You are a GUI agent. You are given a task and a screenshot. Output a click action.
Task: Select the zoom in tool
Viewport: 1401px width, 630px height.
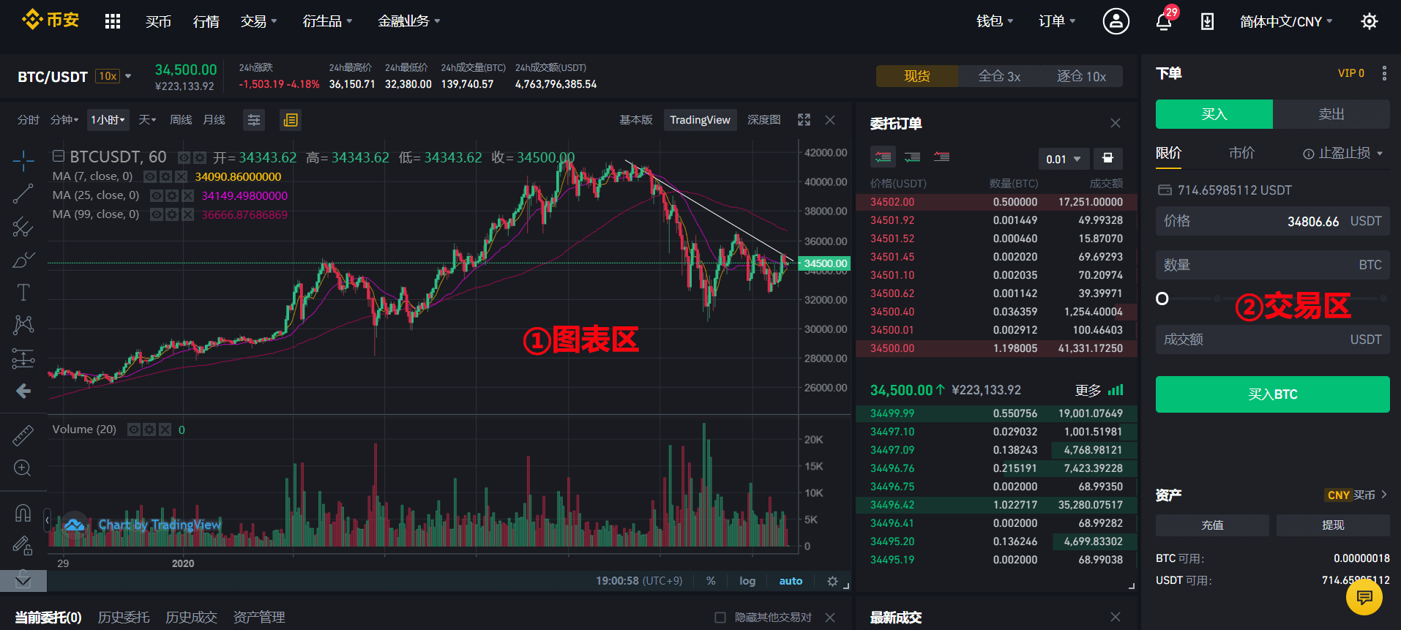[x=23, y=468]
